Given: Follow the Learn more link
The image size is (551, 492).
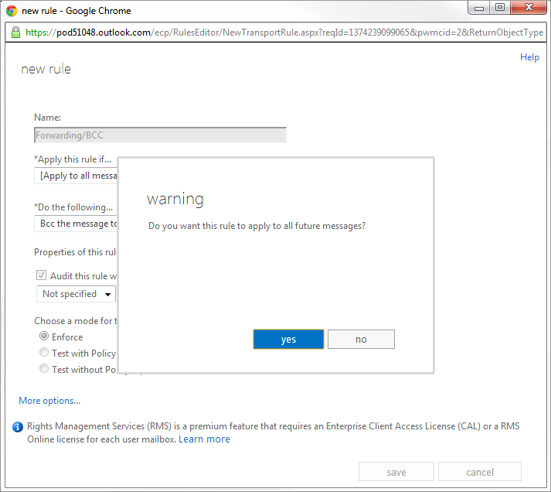Looking at the screenshot, I should tap(204, 439).
